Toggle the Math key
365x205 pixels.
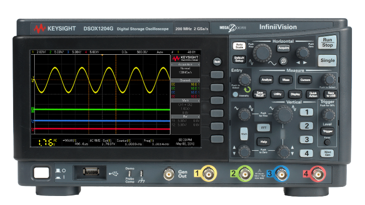click(244, 134)
